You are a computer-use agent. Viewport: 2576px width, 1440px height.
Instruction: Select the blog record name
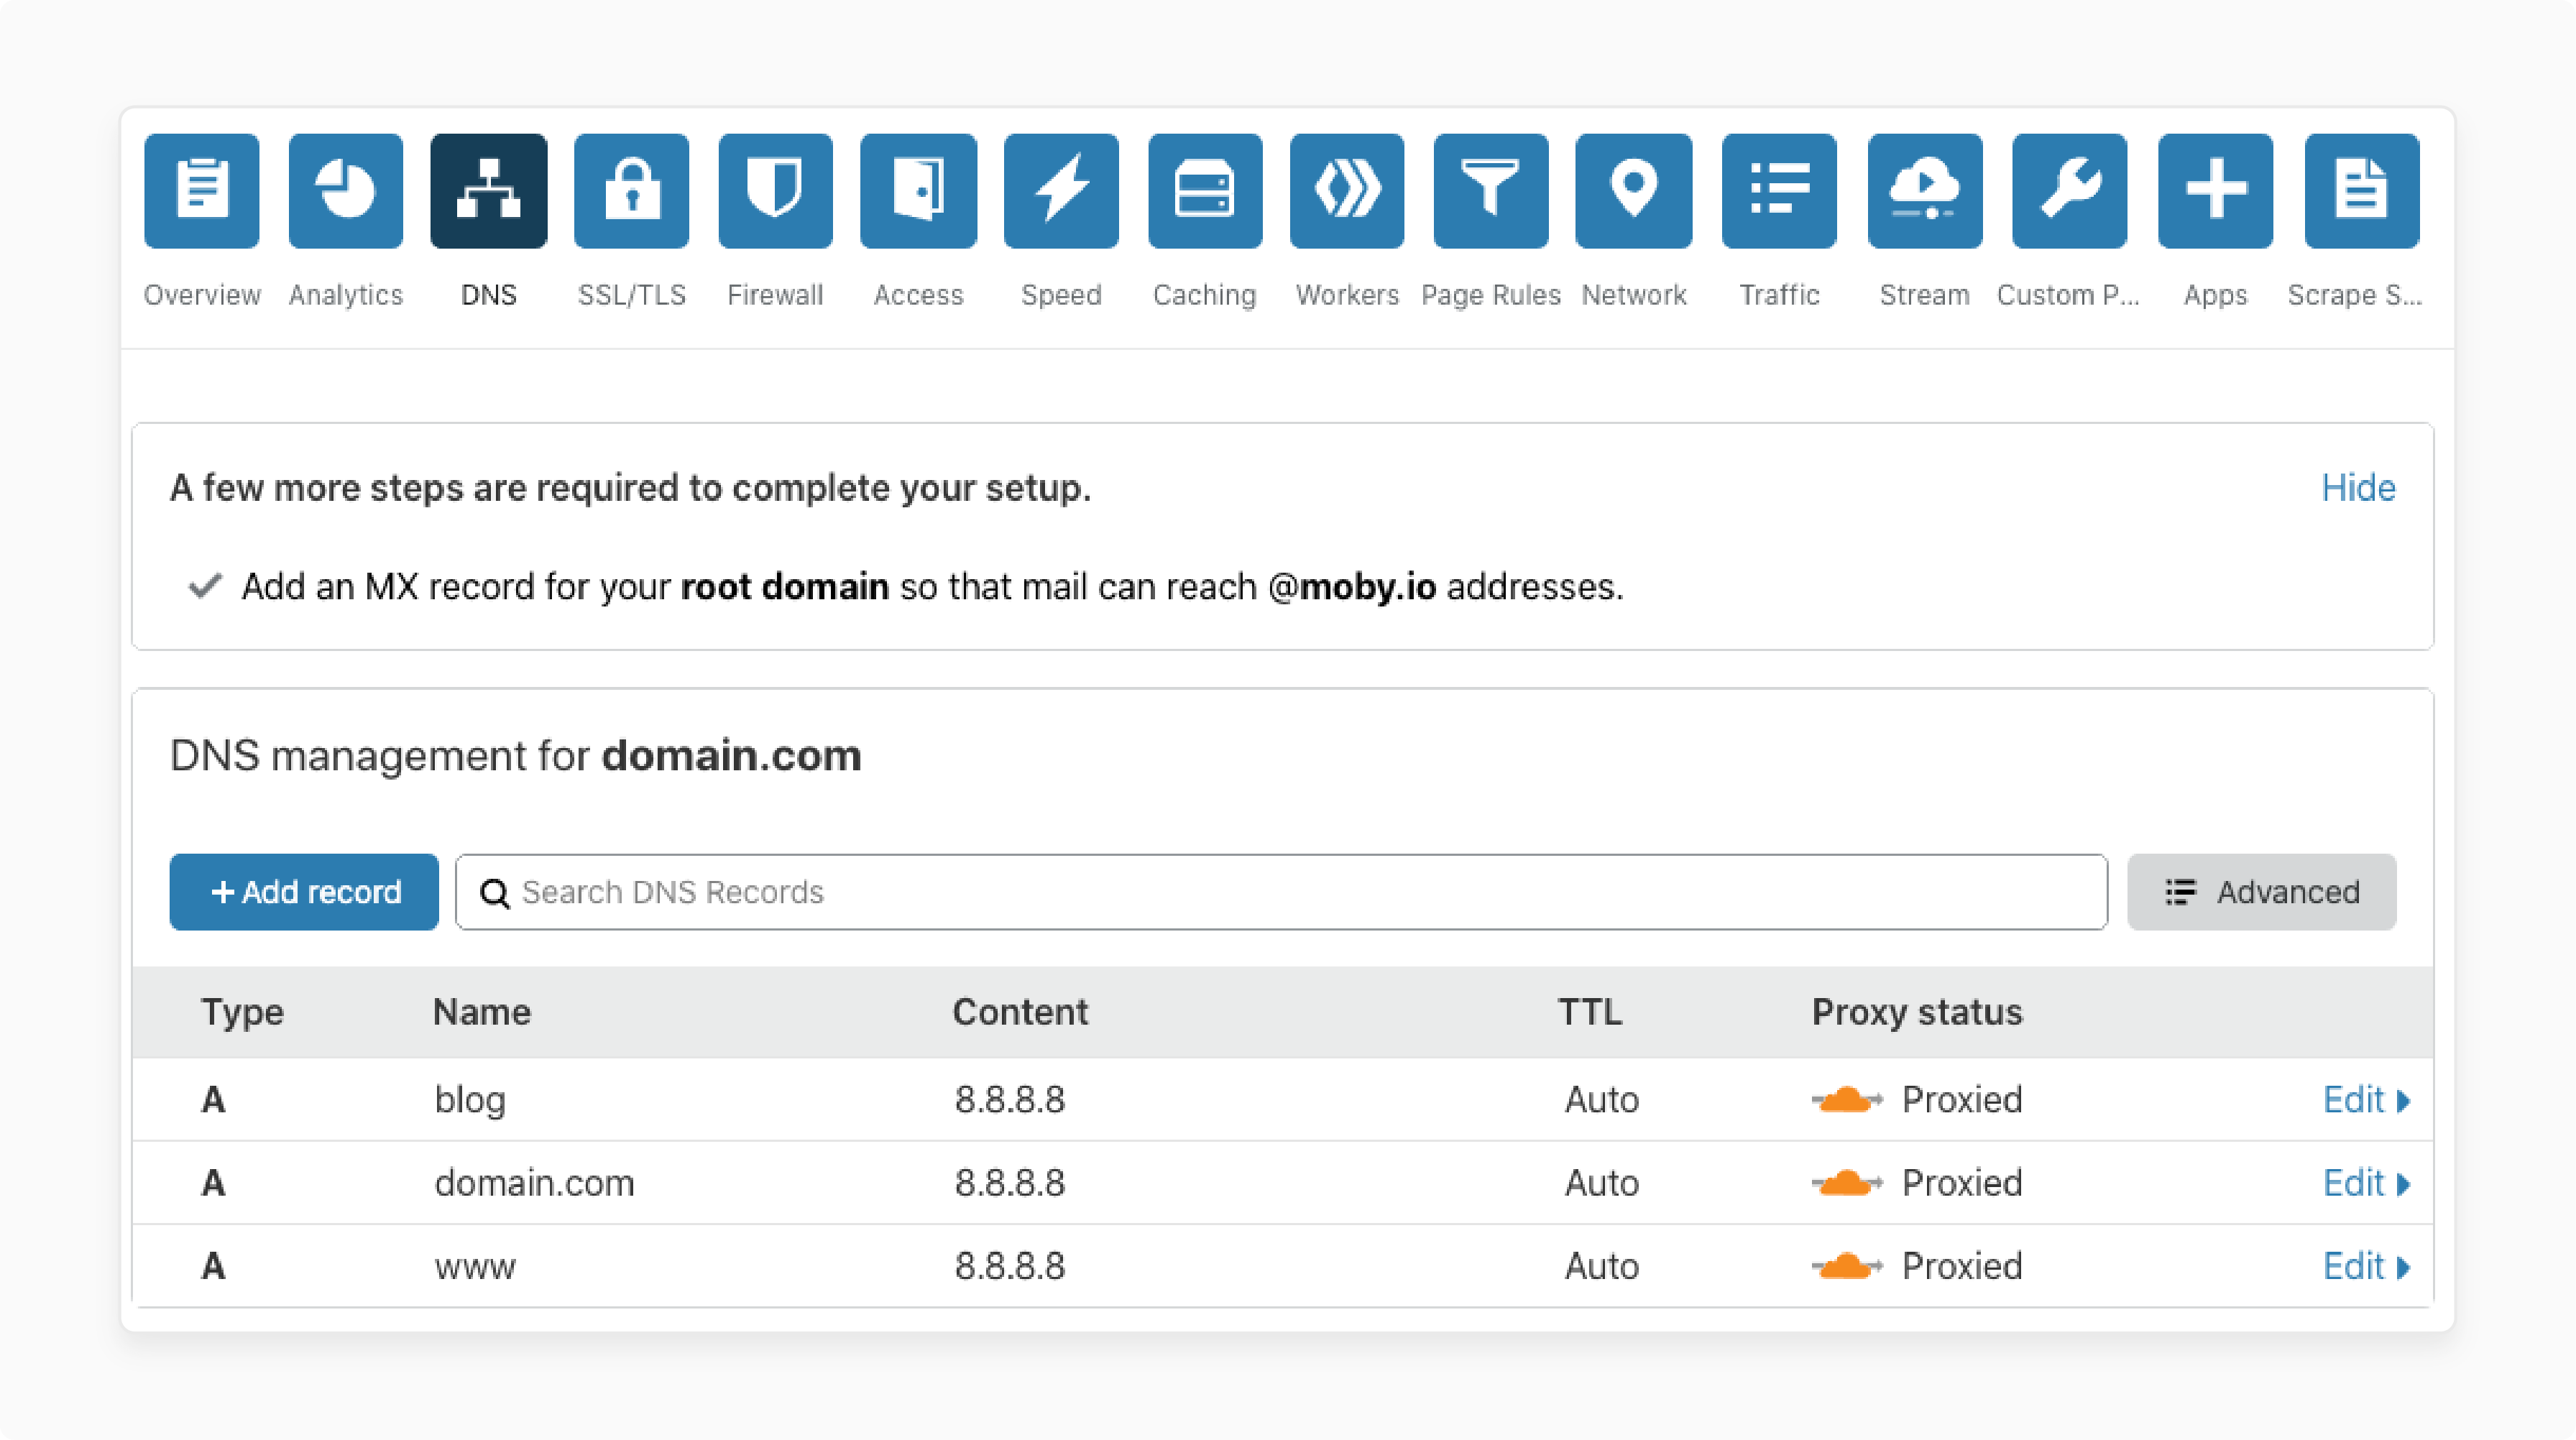[470, 1100]
